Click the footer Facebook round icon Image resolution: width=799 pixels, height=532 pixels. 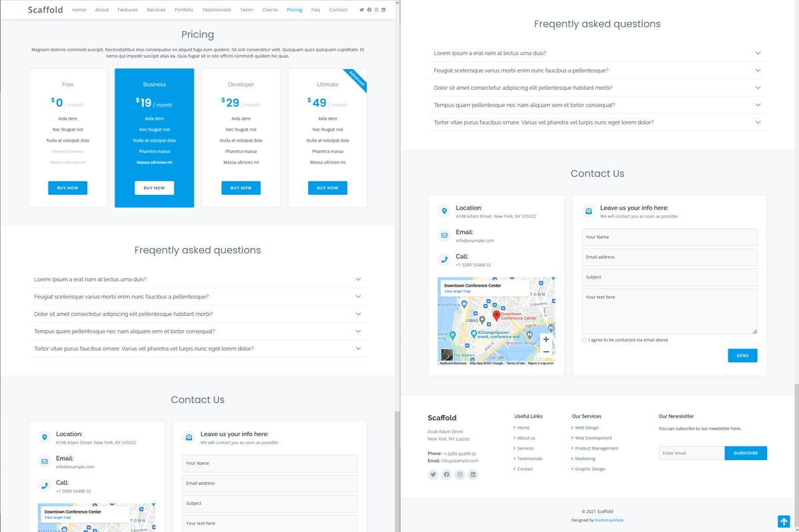coord(447,475)
